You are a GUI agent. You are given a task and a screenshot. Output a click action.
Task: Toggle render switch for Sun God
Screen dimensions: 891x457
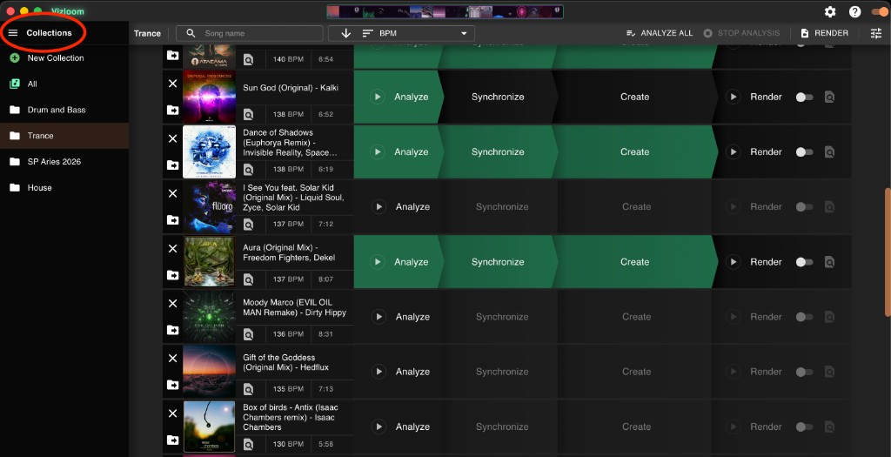click(804, 97)
